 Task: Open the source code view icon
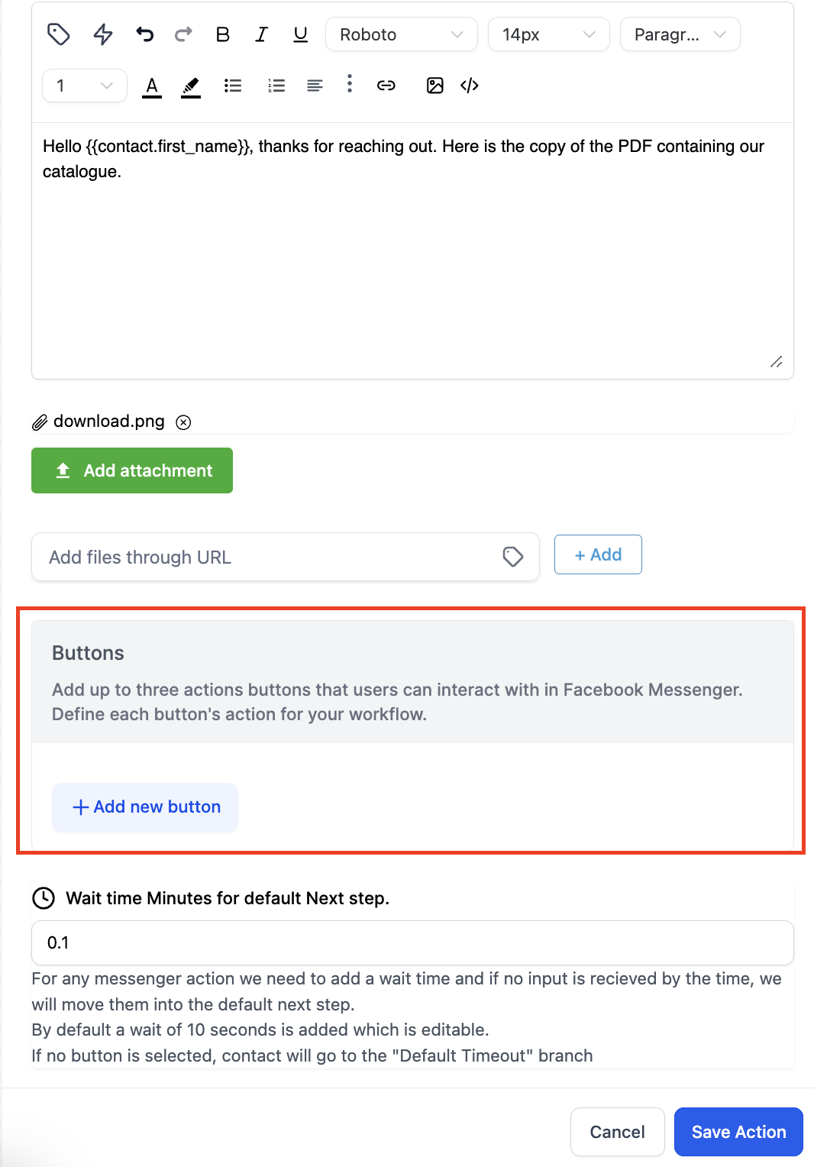pos(470,86)
